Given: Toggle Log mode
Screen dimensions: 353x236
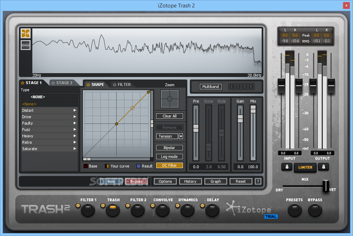Looking at the screenshot, I should click(x=170, y=157).
